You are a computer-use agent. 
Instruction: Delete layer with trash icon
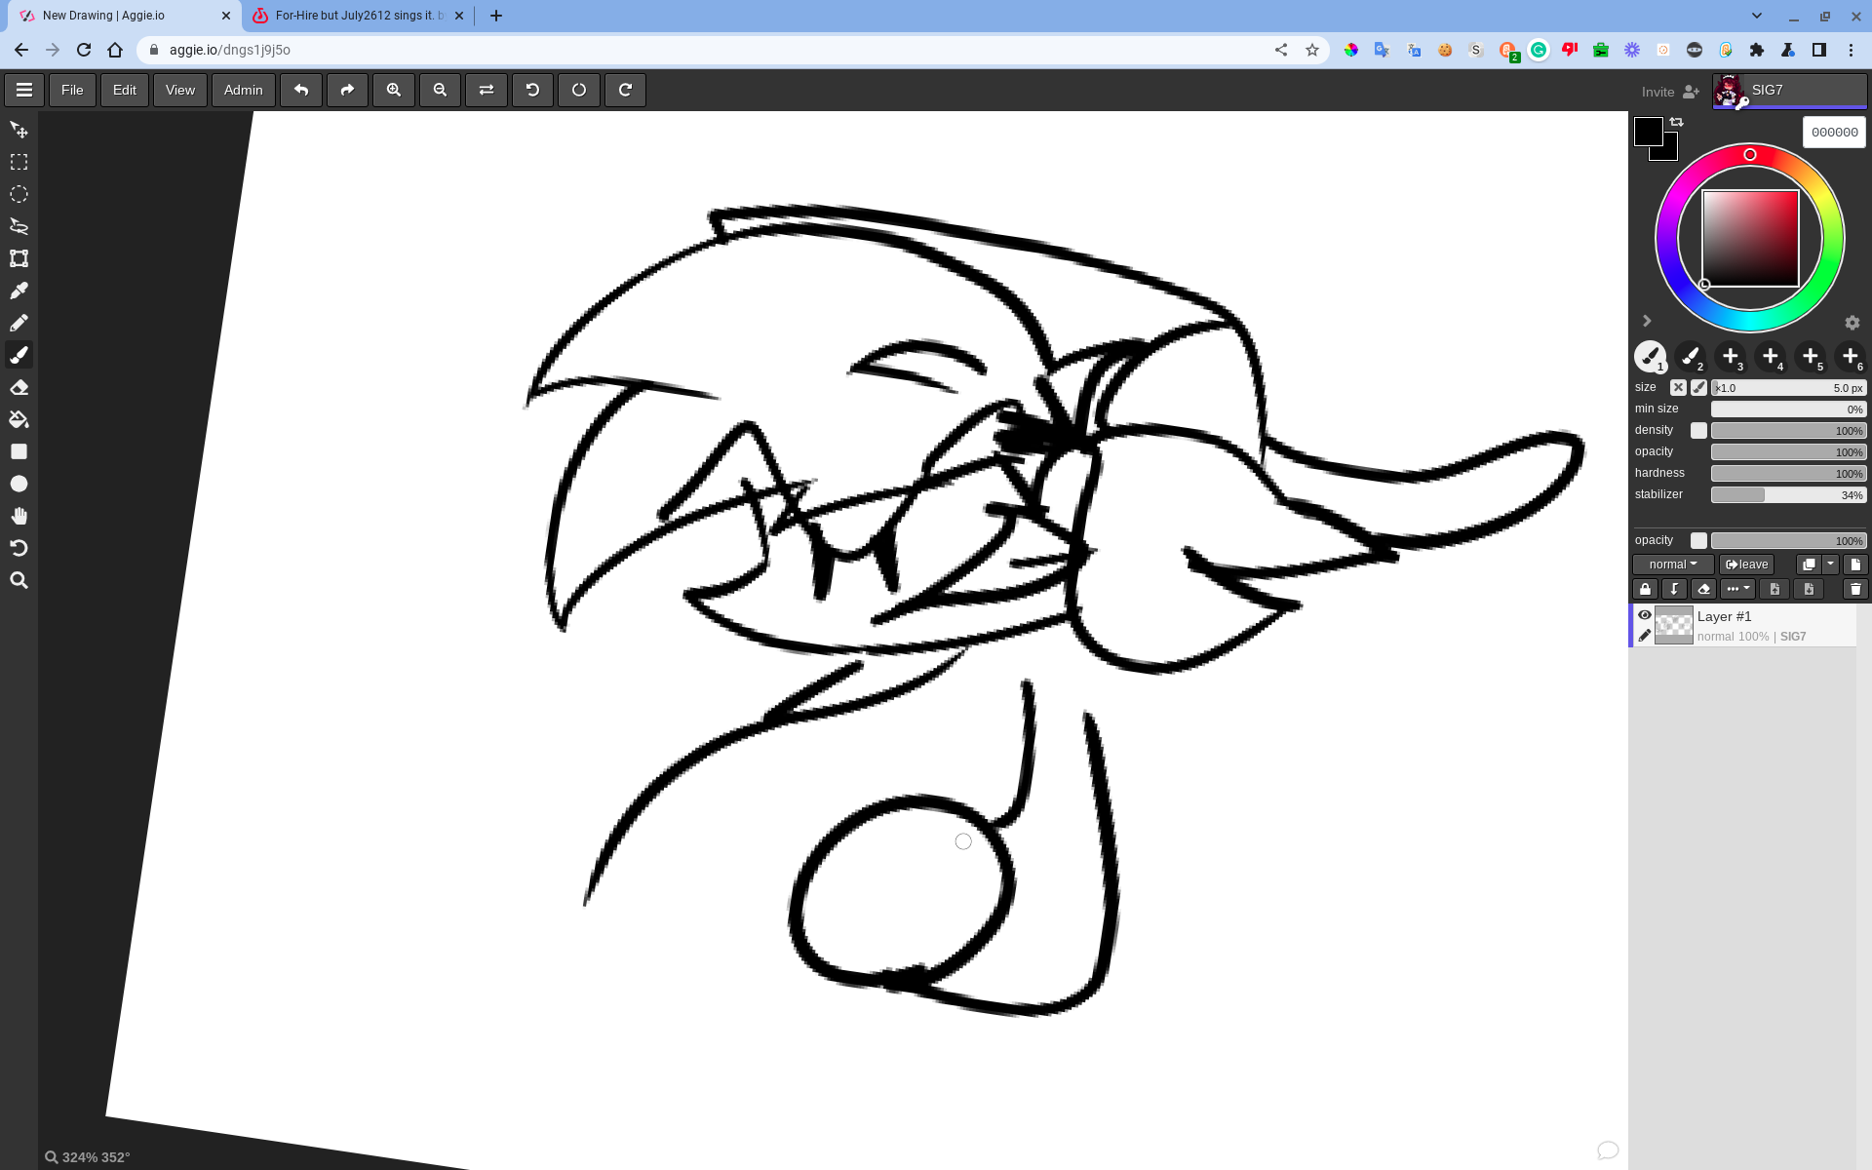1855,589
